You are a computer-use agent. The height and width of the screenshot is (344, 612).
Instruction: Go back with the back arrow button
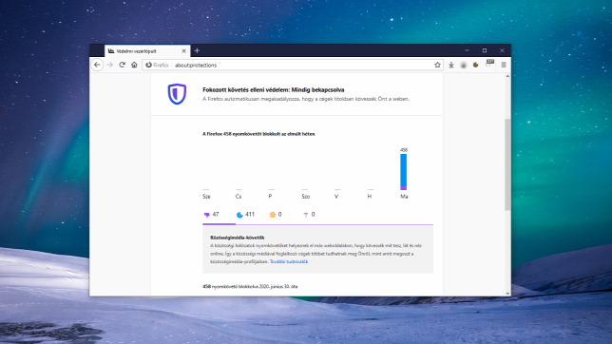97,65
